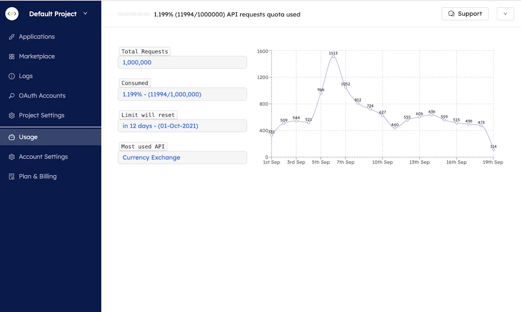Click the Support button

click(465, 13)
